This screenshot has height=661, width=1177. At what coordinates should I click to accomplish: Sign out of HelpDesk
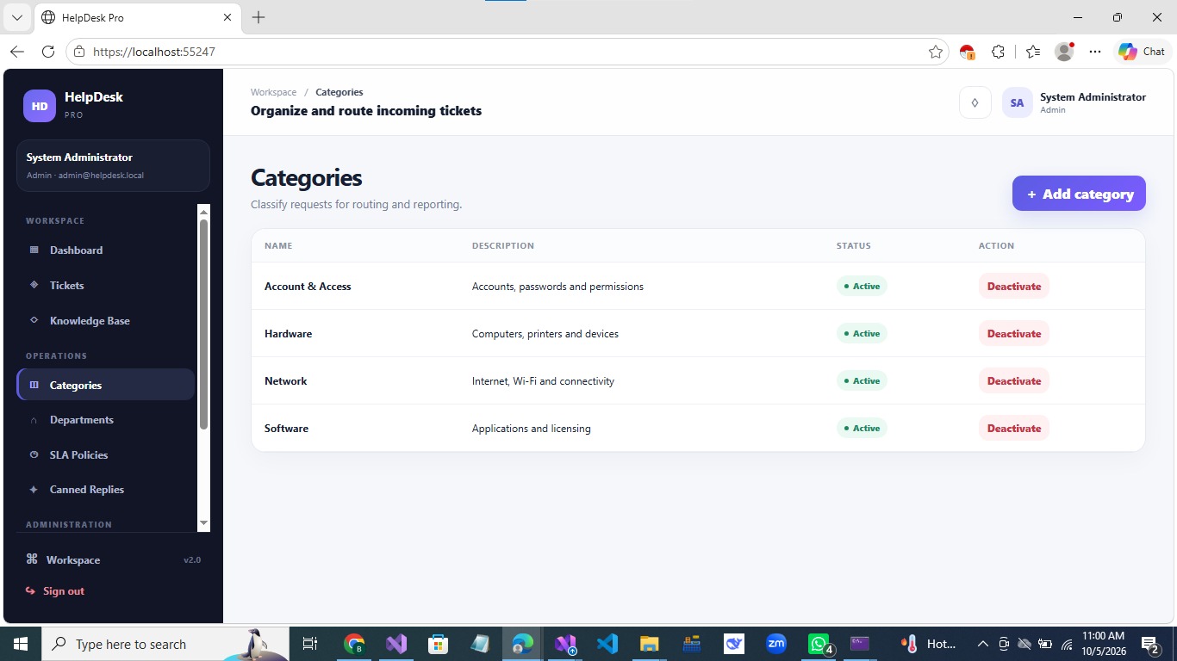64,591
